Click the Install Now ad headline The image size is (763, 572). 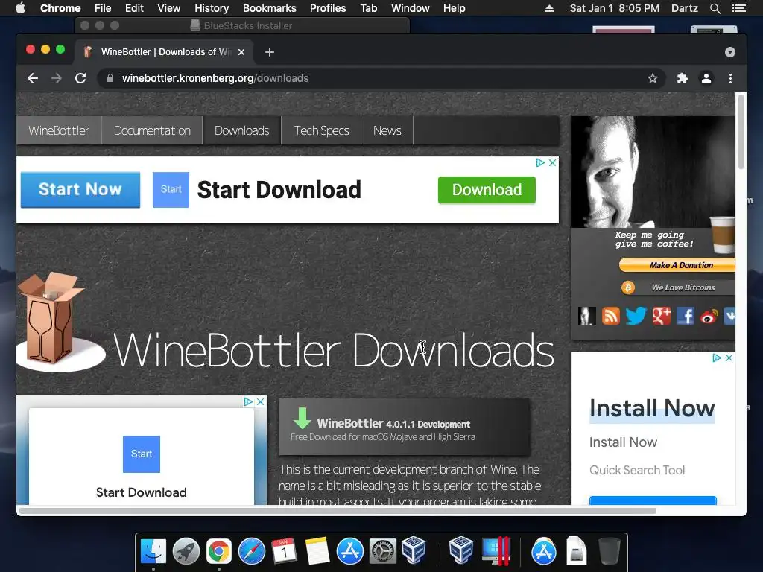652,408
